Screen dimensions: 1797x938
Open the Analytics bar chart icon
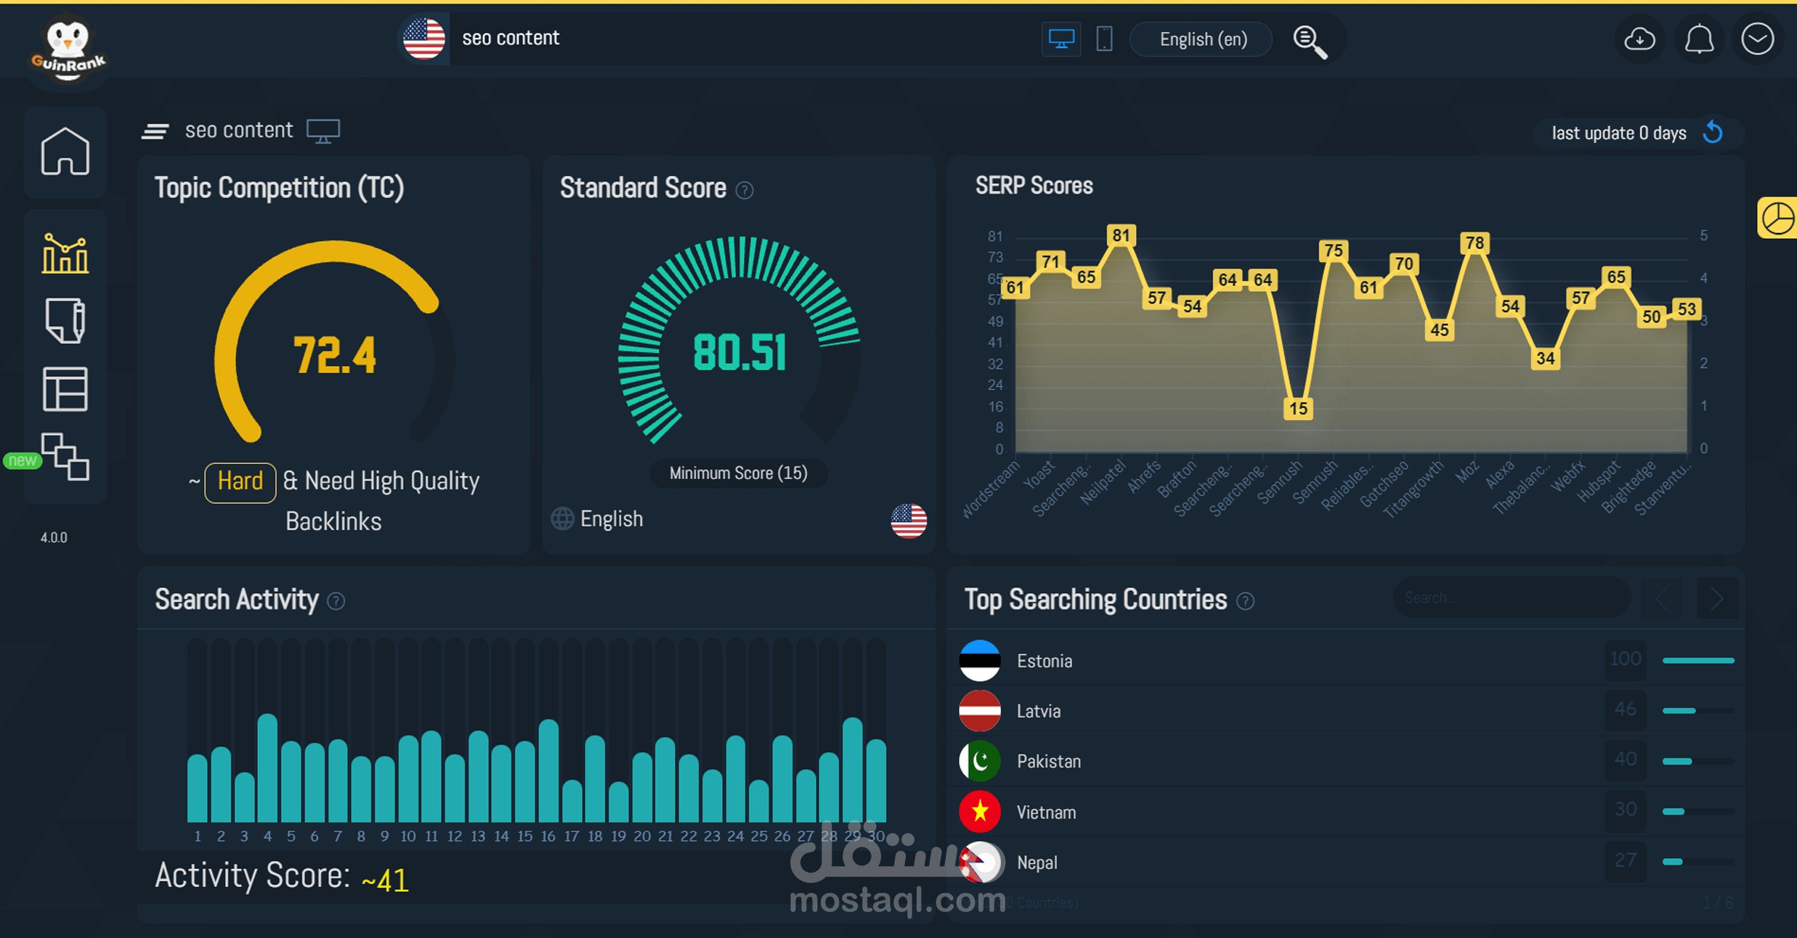coord(65,256)
